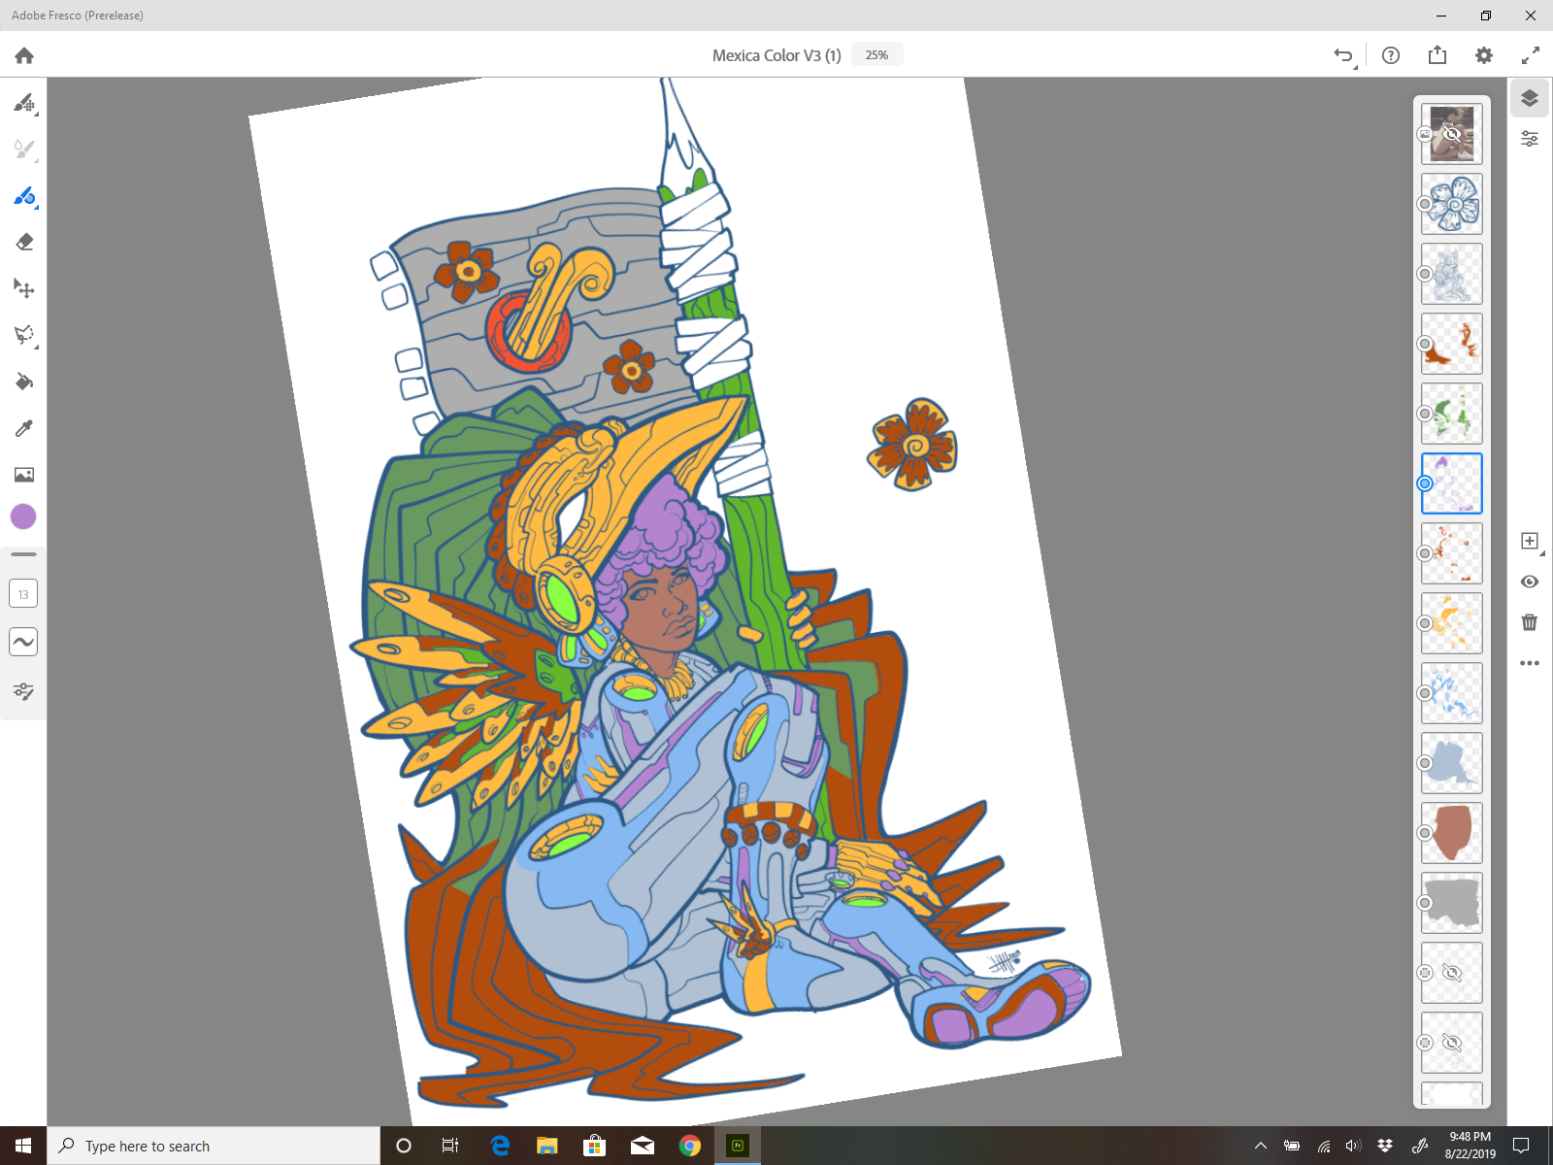This screenshot has height=1165, width=1553.
Task: Go to the Home screen
Action: [24, 55]
